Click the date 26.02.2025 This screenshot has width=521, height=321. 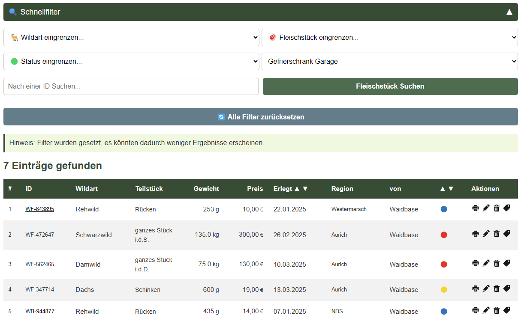click(290, 235)
